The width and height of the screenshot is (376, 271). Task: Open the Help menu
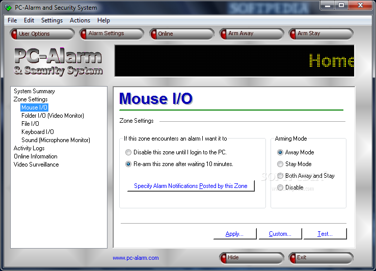pos(103,20)
